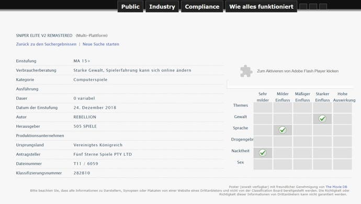Click the Ausführung label
This screenshot has height=204, width=361.
[x=27, y=89]
